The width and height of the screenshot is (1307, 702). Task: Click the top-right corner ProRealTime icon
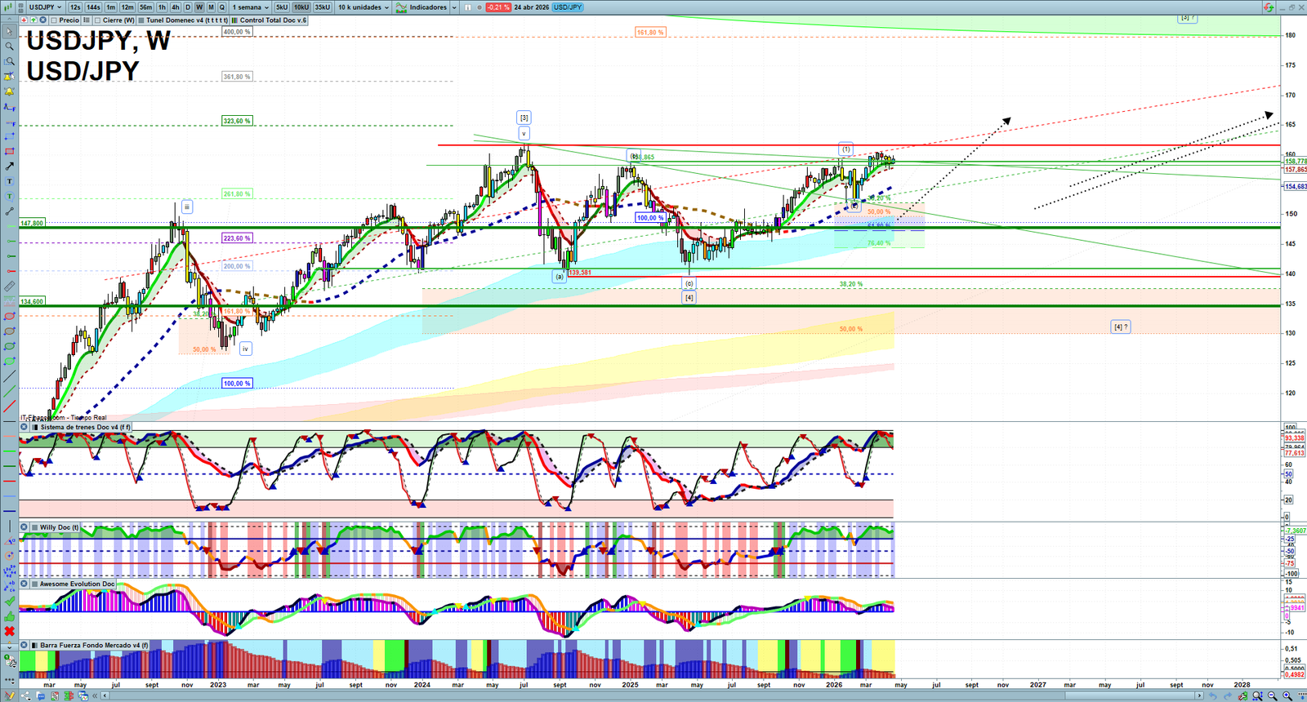(x=1268, y=7)
